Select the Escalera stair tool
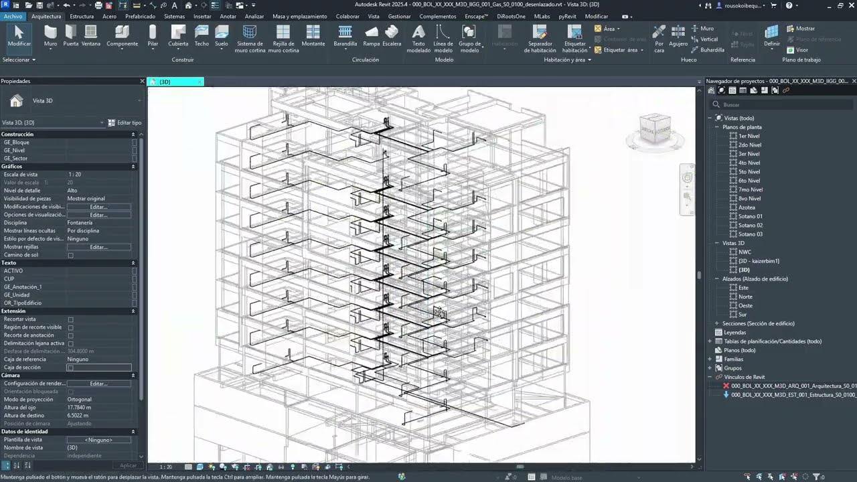This screenshot has width=857, height=482. point(392,36)
